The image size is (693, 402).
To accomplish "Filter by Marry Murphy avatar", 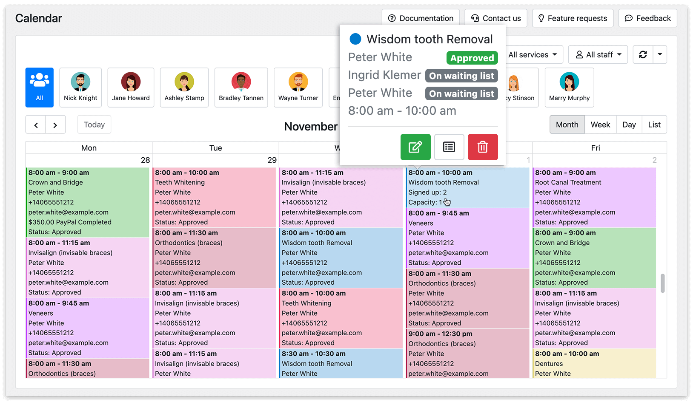I will click(x=569, y=87).
